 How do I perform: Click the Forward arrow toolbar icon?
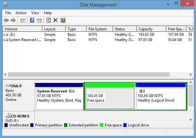(x=13, y=20)
